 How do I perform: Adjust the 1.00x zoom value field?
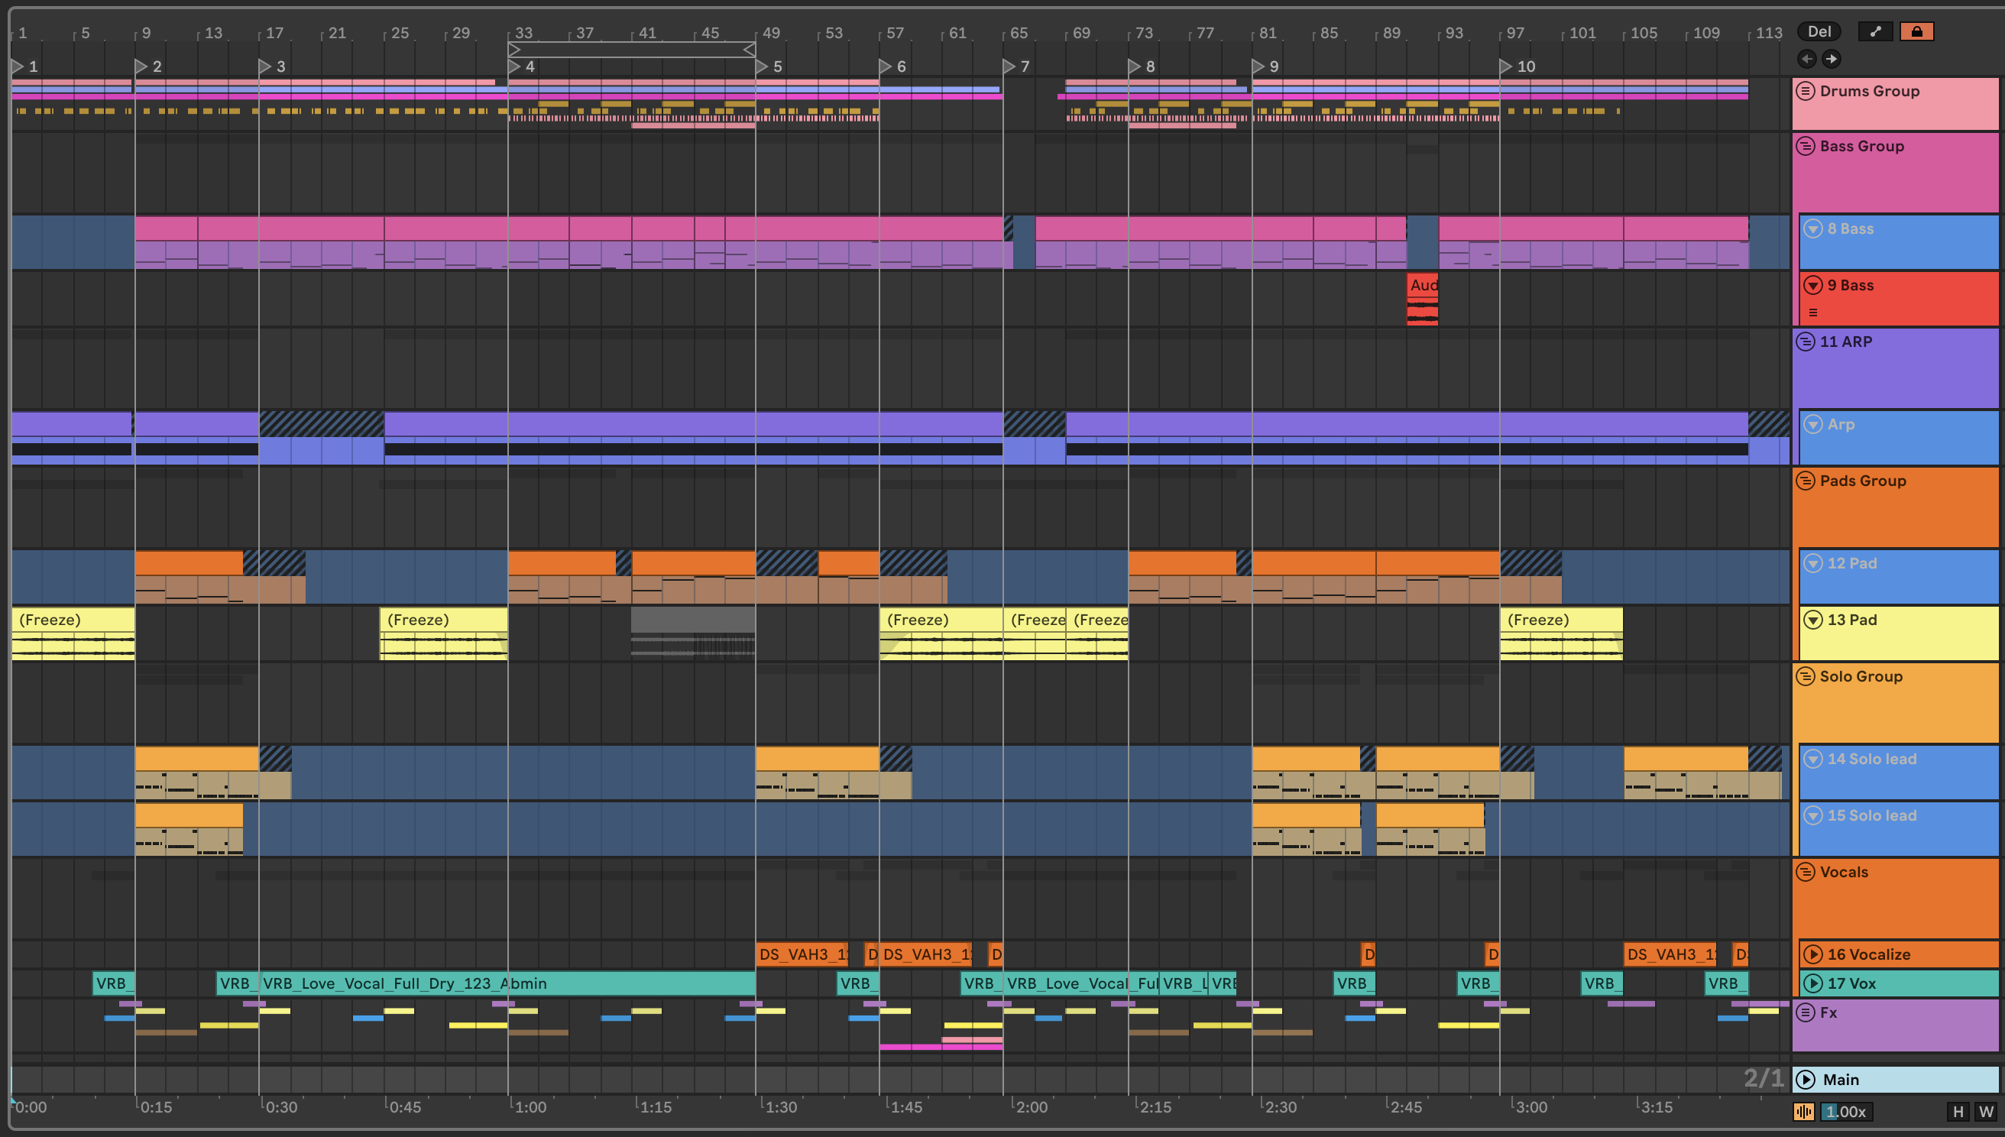[1846, 1111]
